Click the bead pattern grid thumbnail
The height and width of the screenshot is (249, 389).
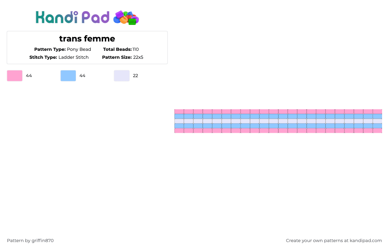tap(278, 121)
